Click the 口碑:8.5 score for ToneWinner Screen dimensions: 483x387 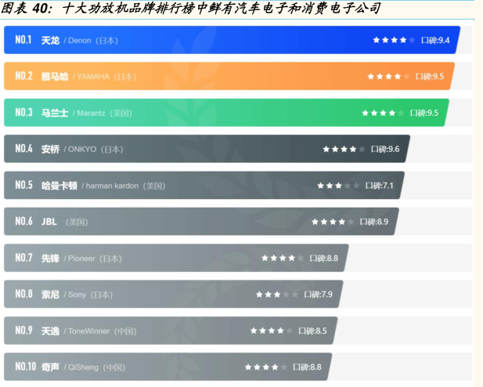pos(312,331)
